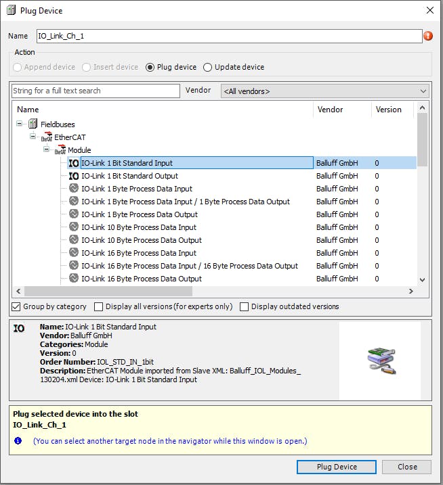Collapse the EtherCAT tree node

(x=33, y=137)
